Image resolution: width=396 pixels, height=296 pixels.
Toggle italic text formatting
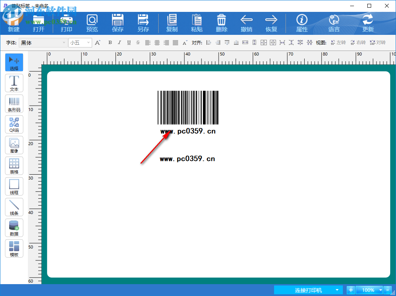(120, 43)
